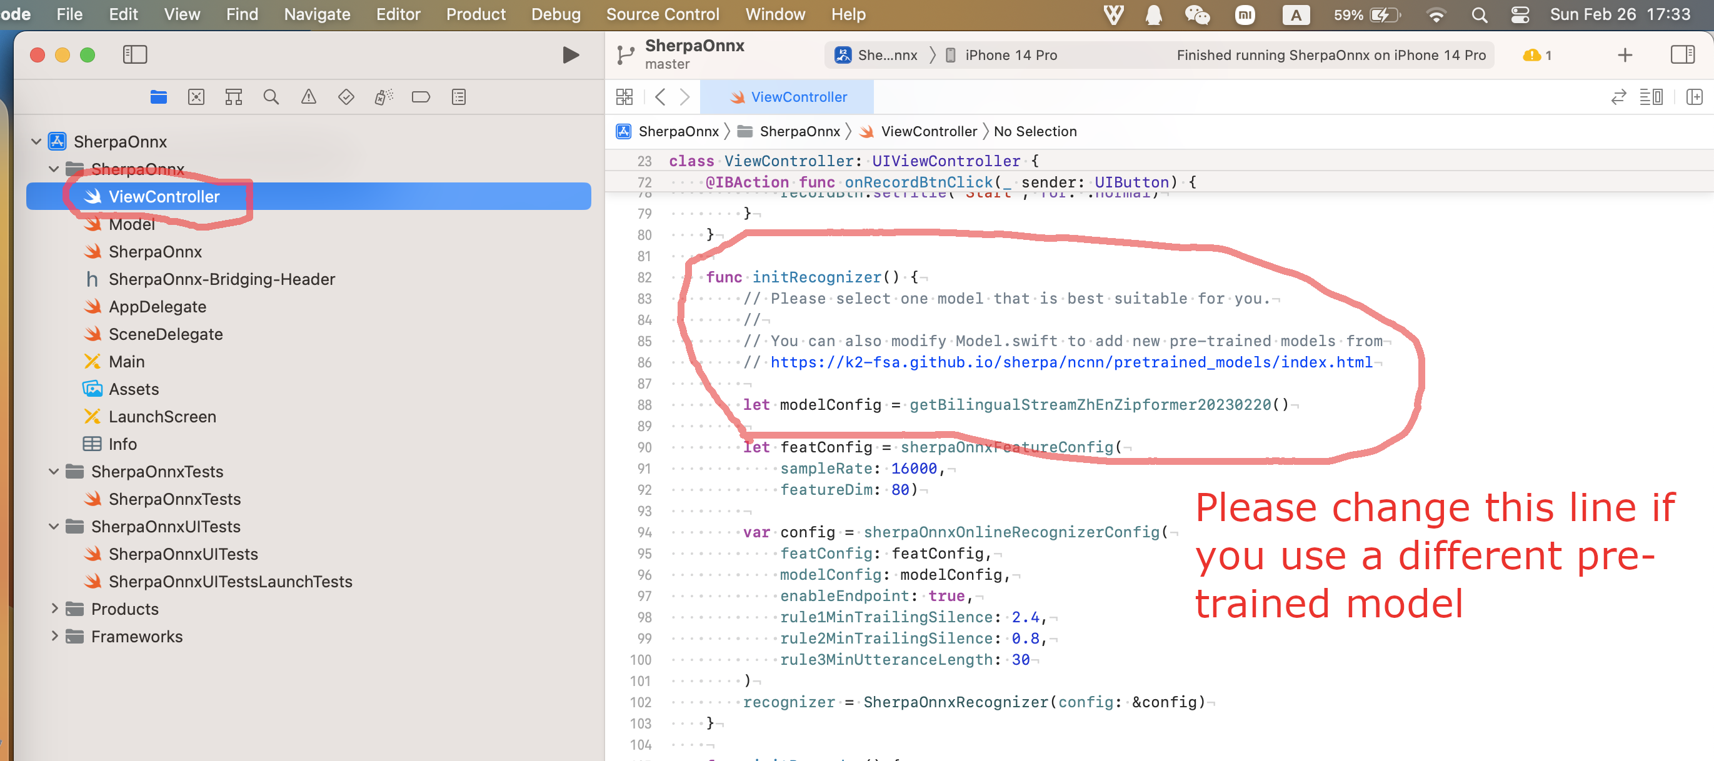
Task: Enable code review changes view
Action: coord(1618,97)
